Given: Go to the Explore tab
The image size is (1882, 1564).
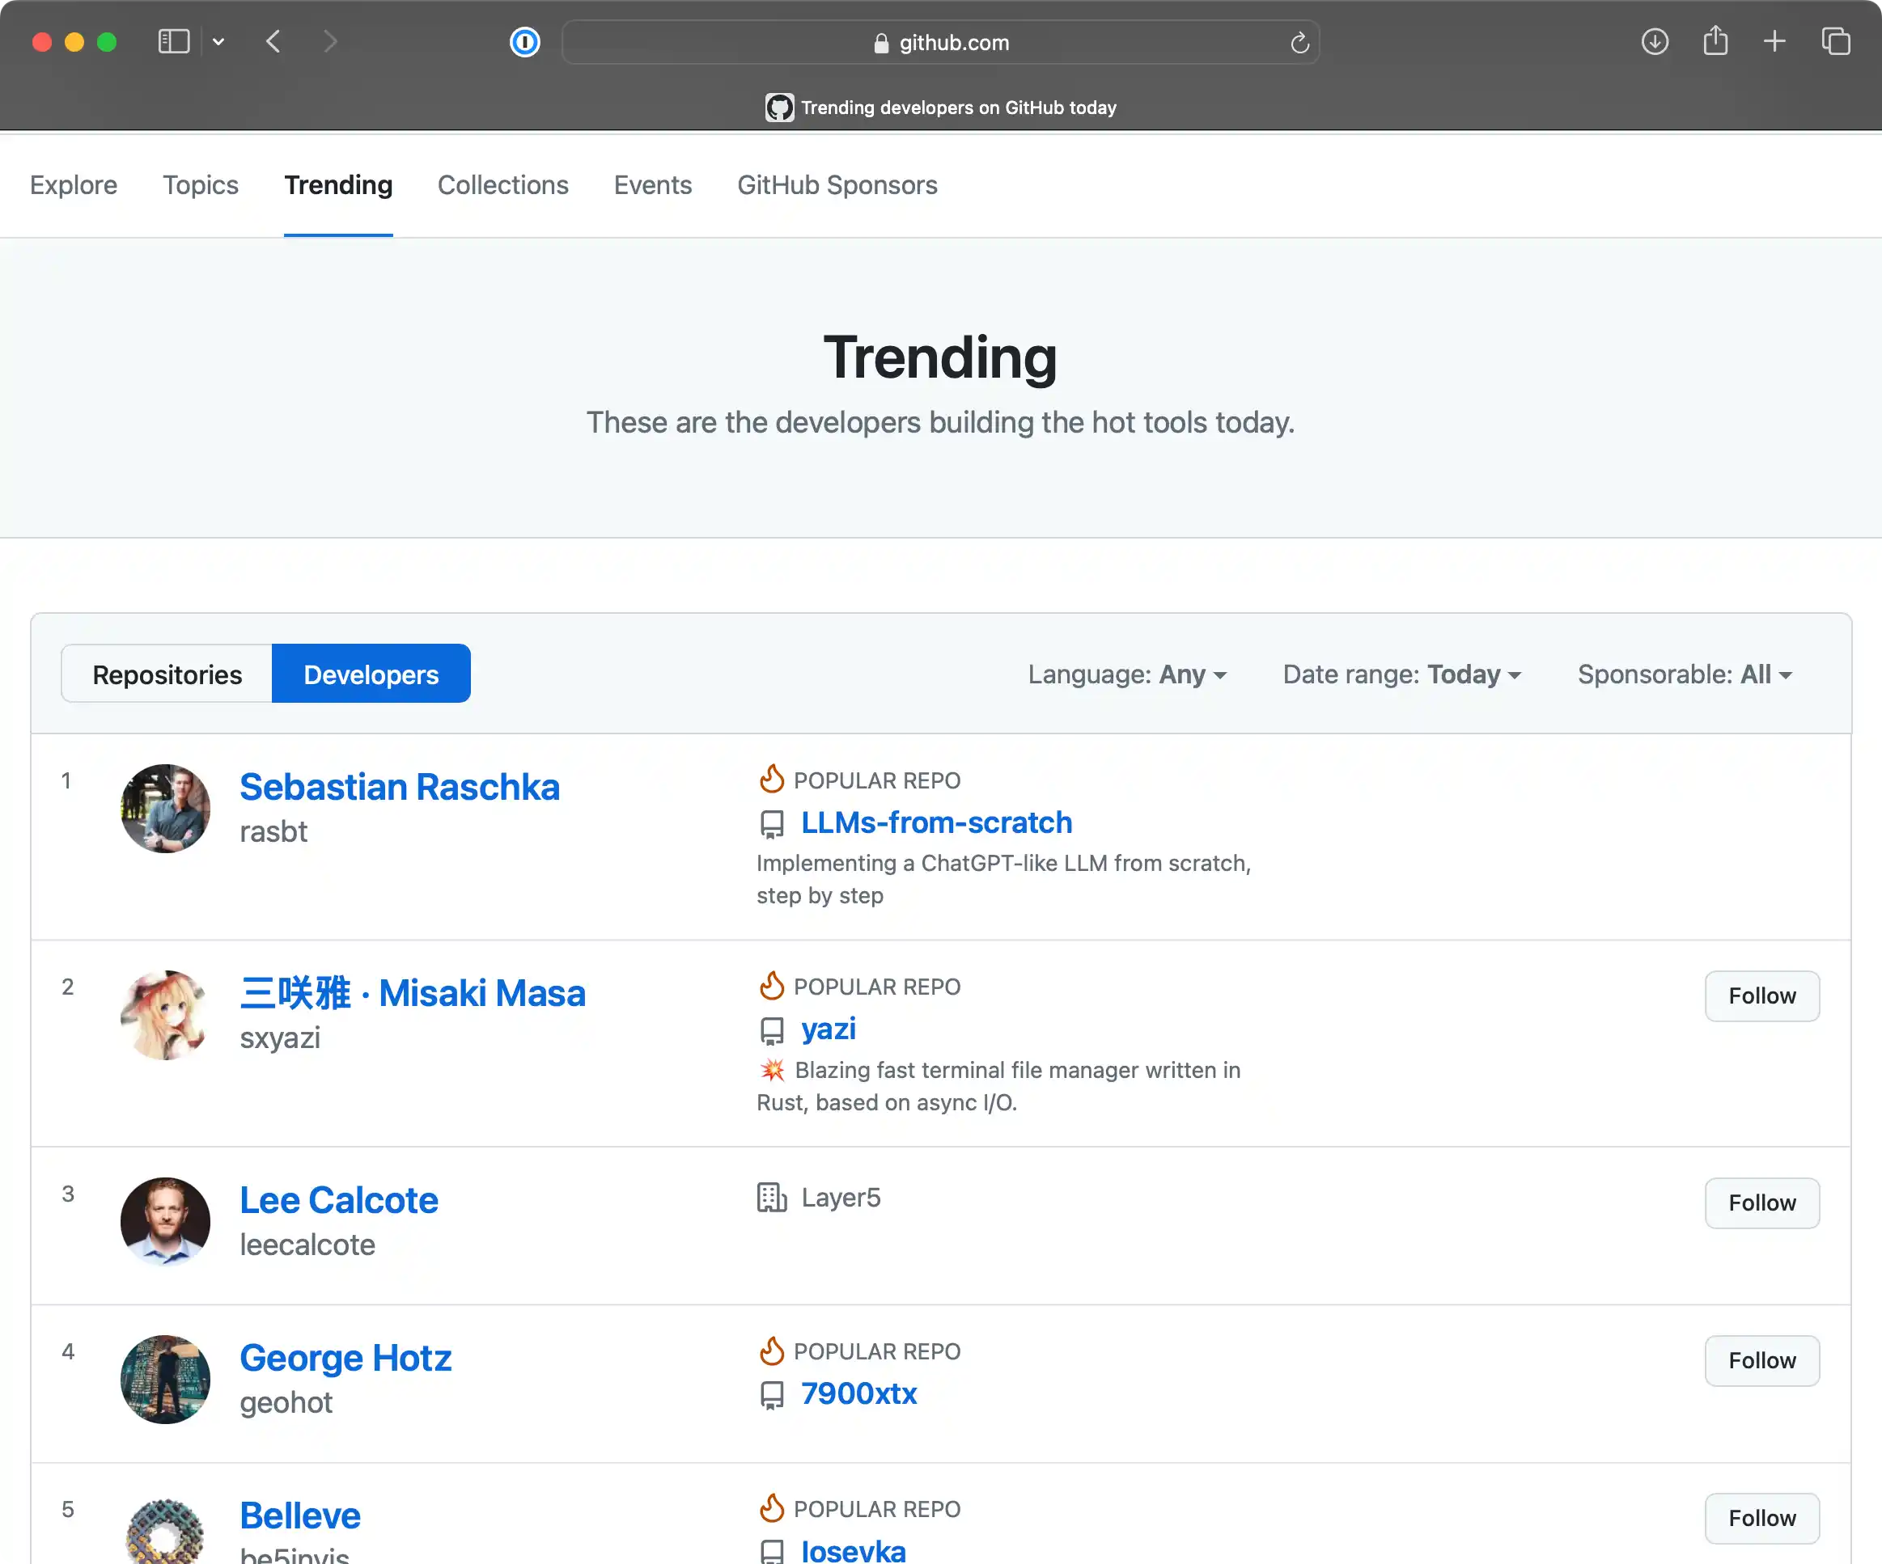Looking at the screenshot, I should tap(74, 184).
